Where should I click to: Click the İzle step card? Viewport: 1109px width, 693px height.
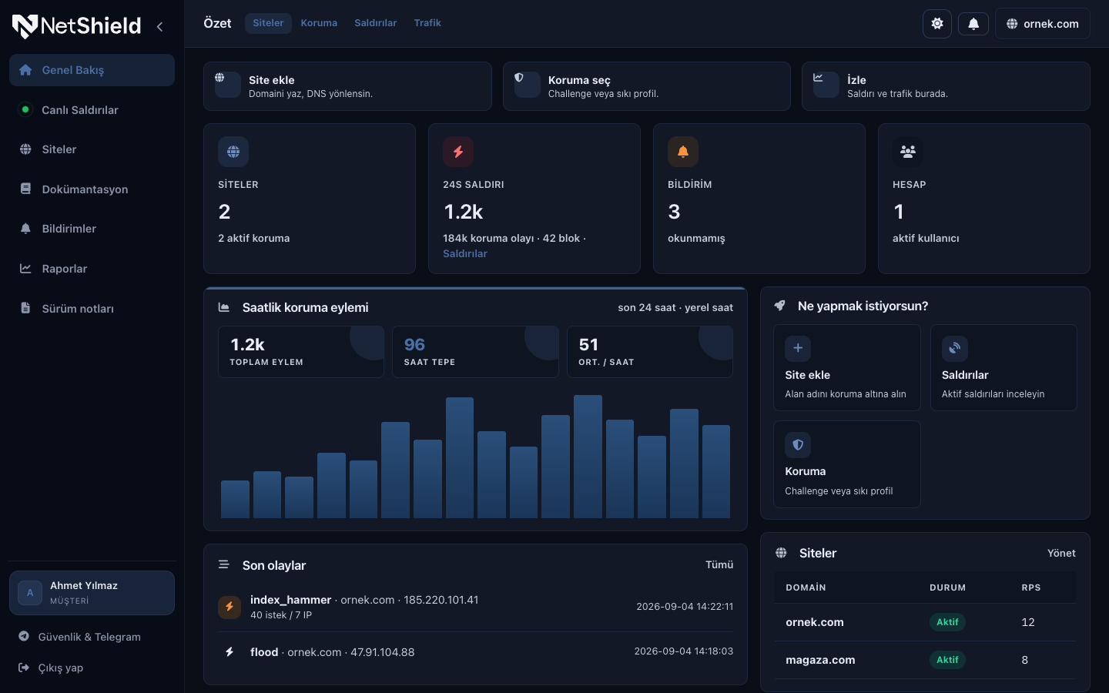(946, 86)
